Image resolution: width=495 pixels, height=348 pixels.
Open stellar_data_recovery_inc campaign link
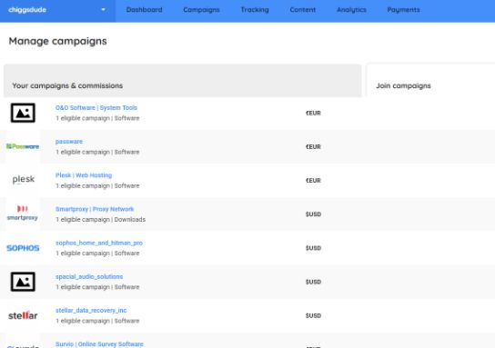[91, 310]
